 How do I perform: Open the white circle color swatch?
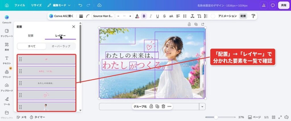pyautogui.click(x=213, y=16)
